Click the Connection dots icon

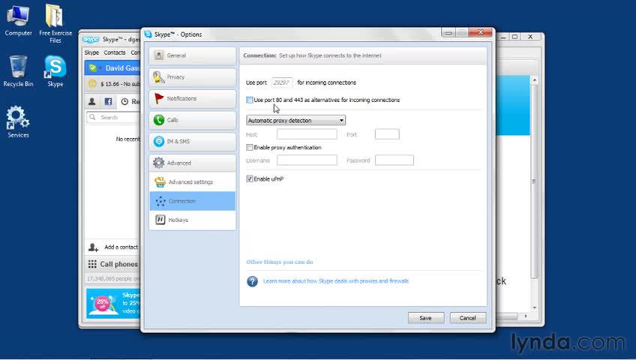160,201
